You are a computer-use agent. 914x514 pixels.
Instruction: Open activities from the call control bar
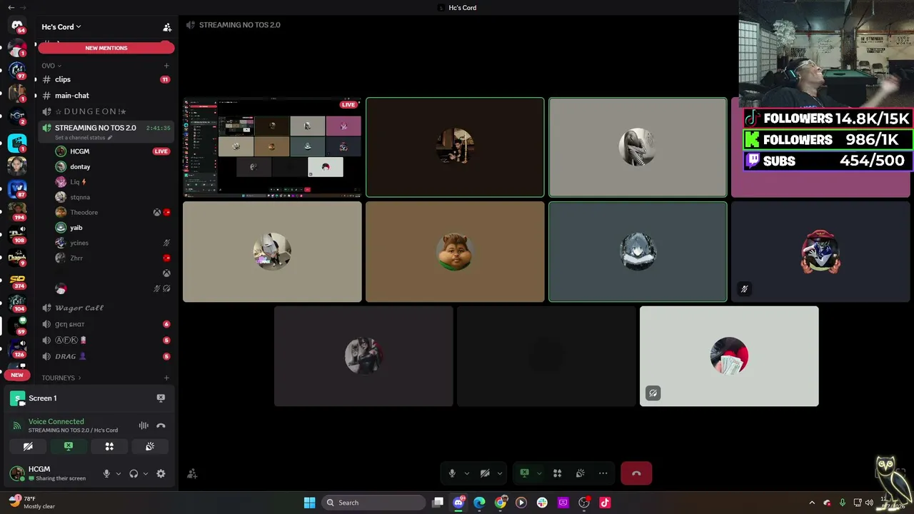557,473
